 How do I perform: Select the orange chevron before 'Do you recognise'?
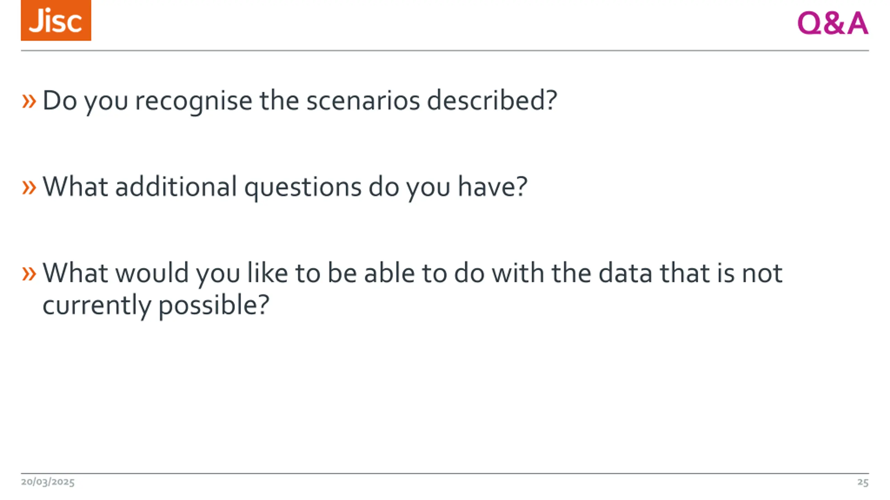click(29, 102)
